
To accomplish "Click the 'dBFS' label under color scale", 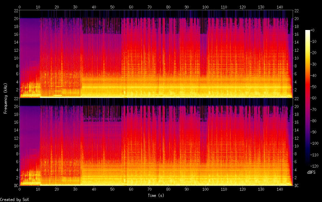I will [311, 173].
